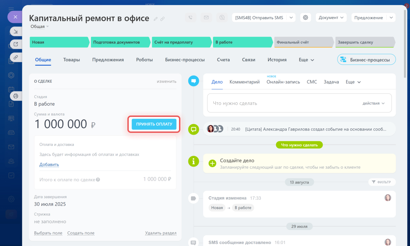This screenshot has height=246, width=410.
Task: Open deal settings gear icon
Action: pyautogui.click(x=305, y=18)
